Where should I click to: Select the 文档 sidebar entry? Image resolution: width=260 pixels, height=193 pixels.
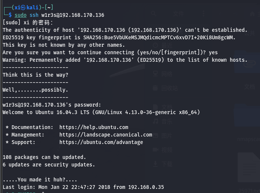coord(167,107)
